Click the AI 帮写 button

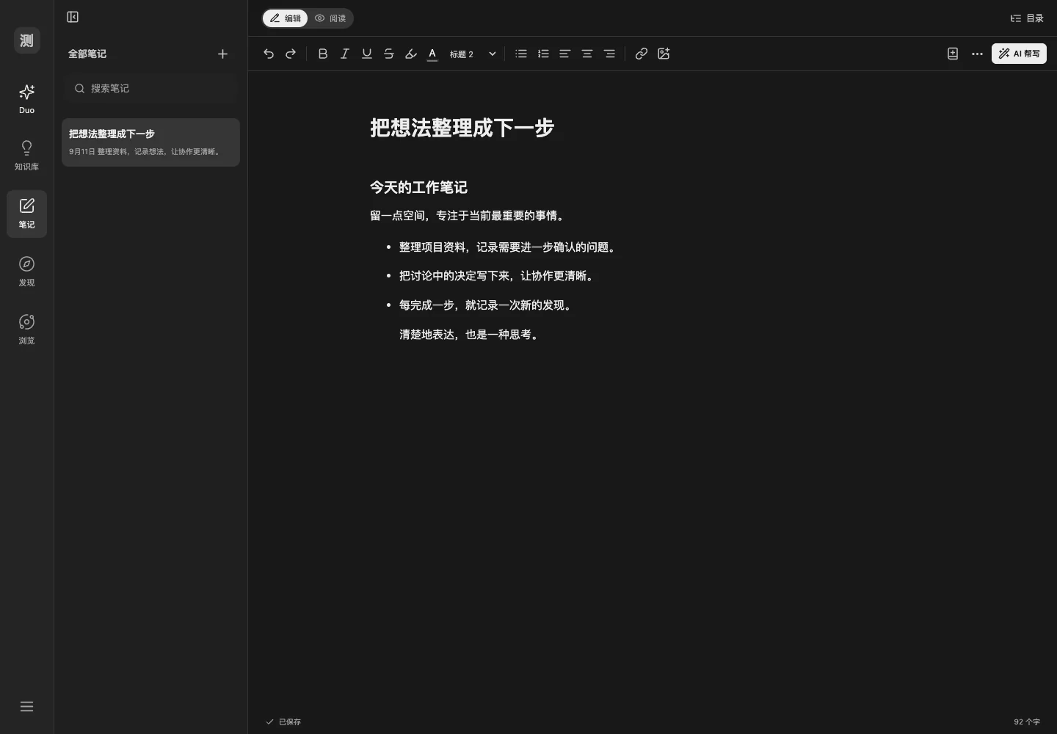[x=1019, y=54]
